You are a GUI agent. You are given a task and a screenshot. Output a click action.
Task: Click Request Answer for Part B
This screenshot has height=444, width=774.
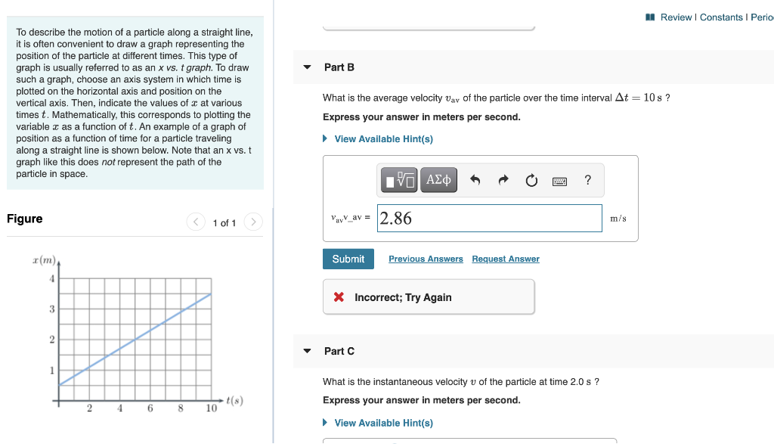pos(505,259)
